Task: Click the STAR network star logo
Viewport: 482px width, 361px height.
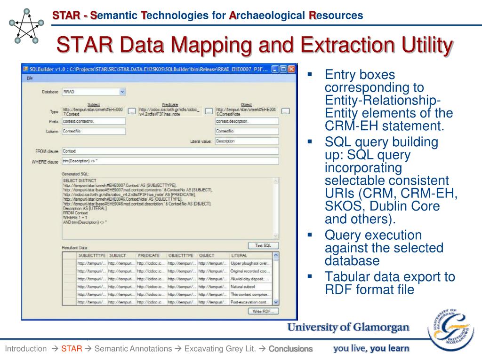Action: click(x=26, y=26)
